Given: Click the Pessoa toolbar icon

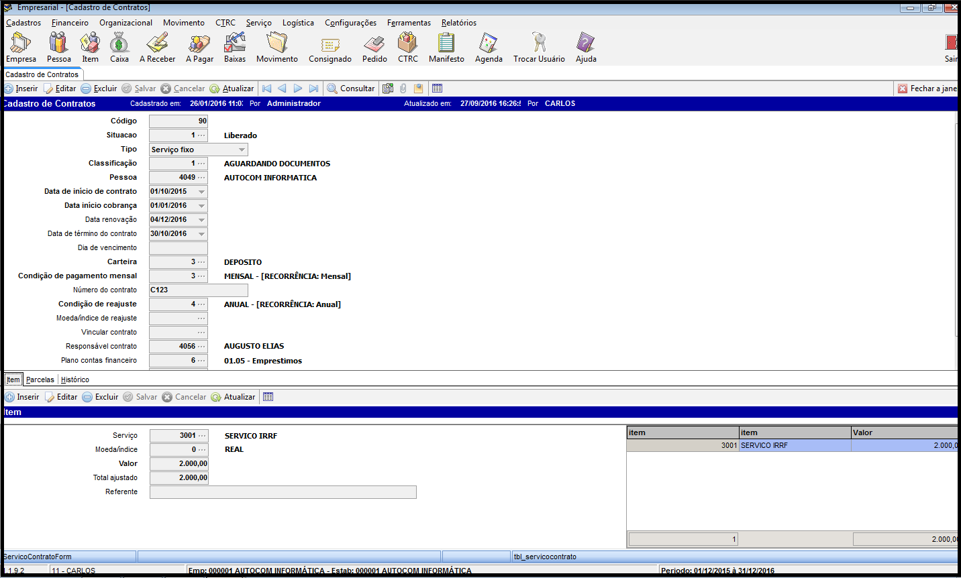Looking at the screenshot, I should (58, 44).
